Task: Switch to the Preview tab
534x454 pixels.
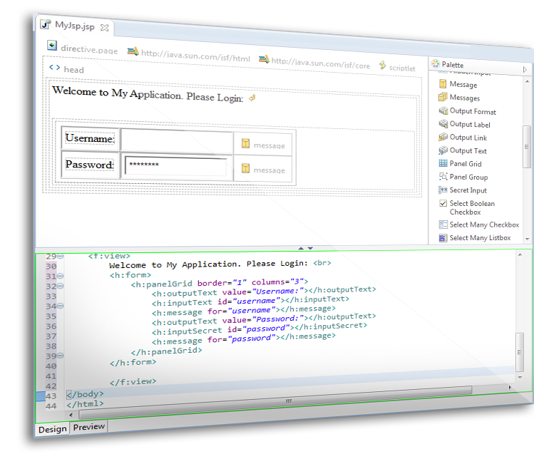Action: 89,427
